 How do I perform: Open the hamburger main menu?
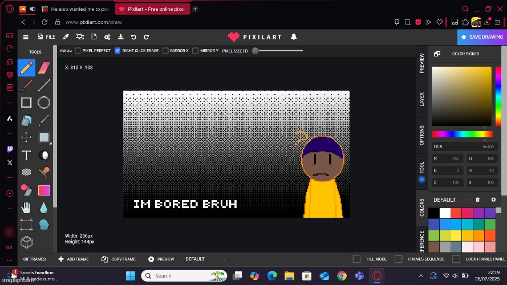[26, 37]
